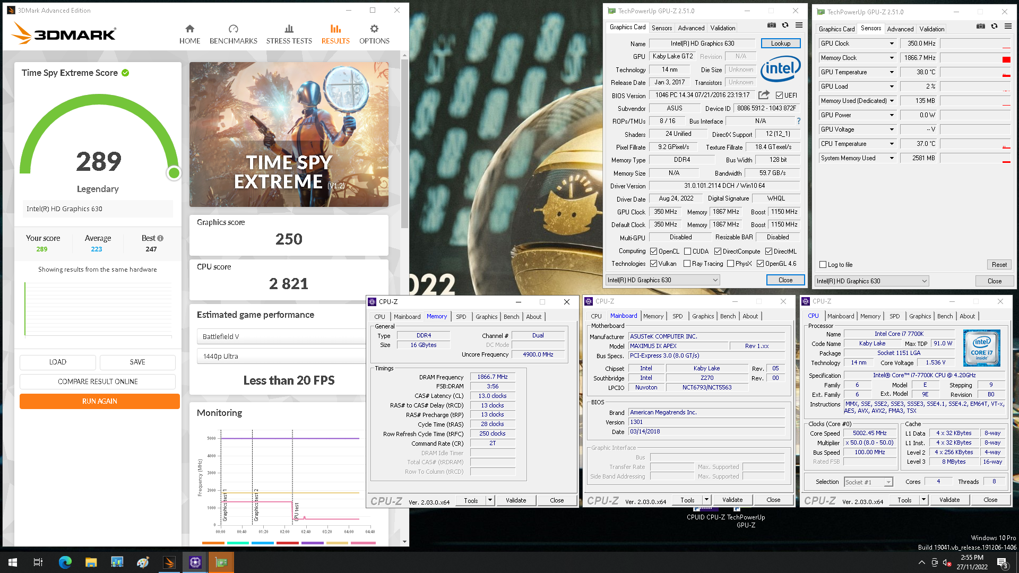The width and height of the screenshot is (1019, 573).
Task: Take a screenshot in the GPU-Z Sensors window
Action: pyautogui.click(x=981, y=27)
